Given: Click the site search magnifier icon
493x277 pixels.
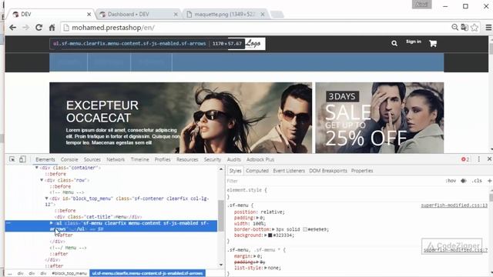Looking at the screenshot, I should point(394,43).
